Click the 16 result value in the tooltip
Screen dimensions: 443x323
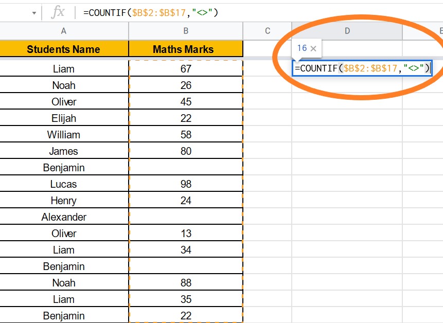pos(302,48)
